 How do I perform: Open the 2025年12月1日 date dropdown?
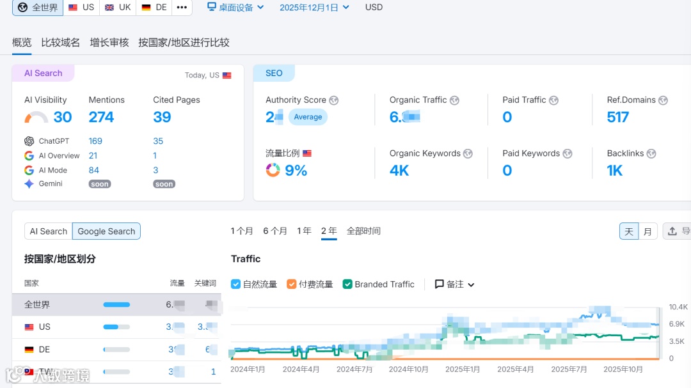click(314, 8)
